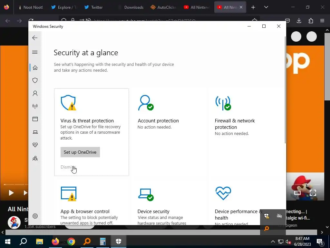
Task: Open the list all tabs dropdown in Firefox
Action: coord(266,7)
